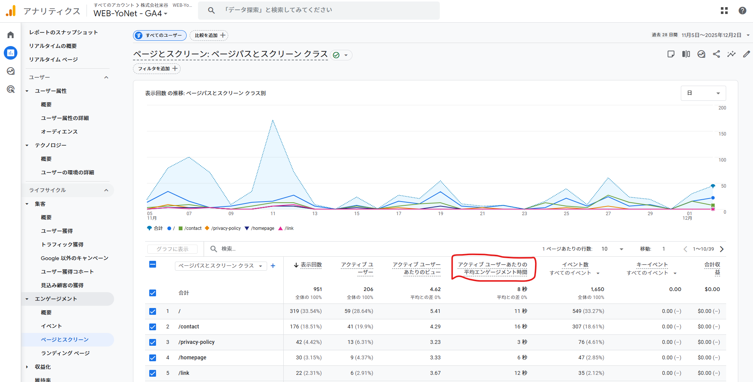753x382 pixels.
Task: Click the pencil customize report icon
Action: click(x=746, y=54)
